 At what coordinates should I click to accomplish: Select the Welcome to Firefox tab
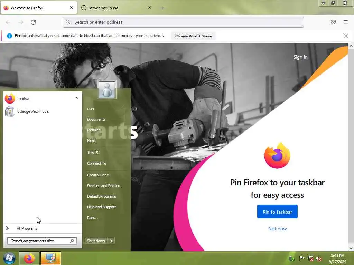click(39, 8)
